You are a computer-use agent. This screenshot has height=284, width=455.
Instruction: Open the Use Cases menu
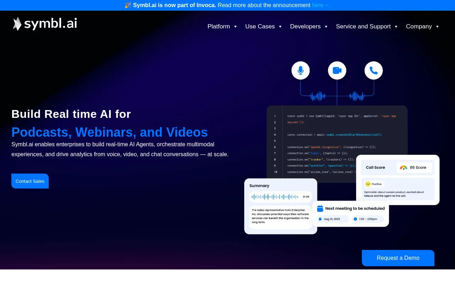260,27
